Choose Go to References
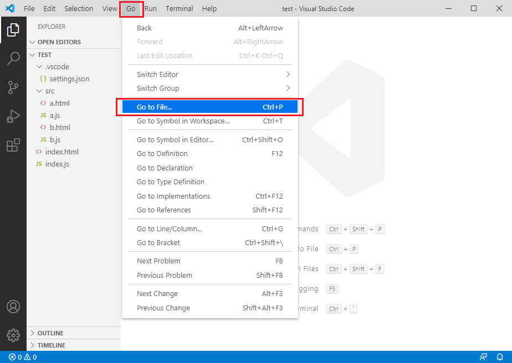 coord(209,210)
